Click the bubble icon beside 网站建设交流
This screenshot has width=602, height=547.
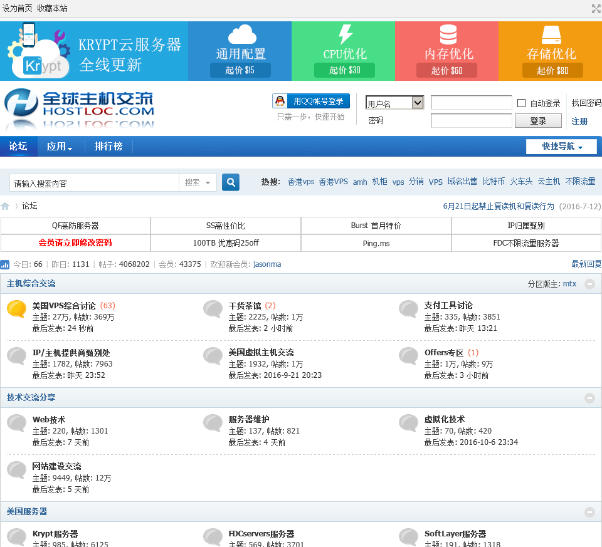16,471
